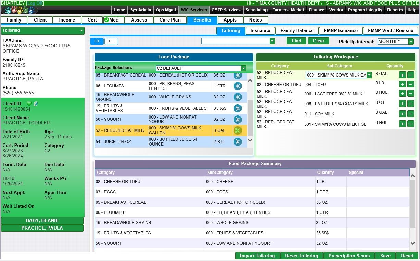Click the scissors icon in Yogurt row
The width and height of the screenshot is (420, 261).
[x=237, y=120]
